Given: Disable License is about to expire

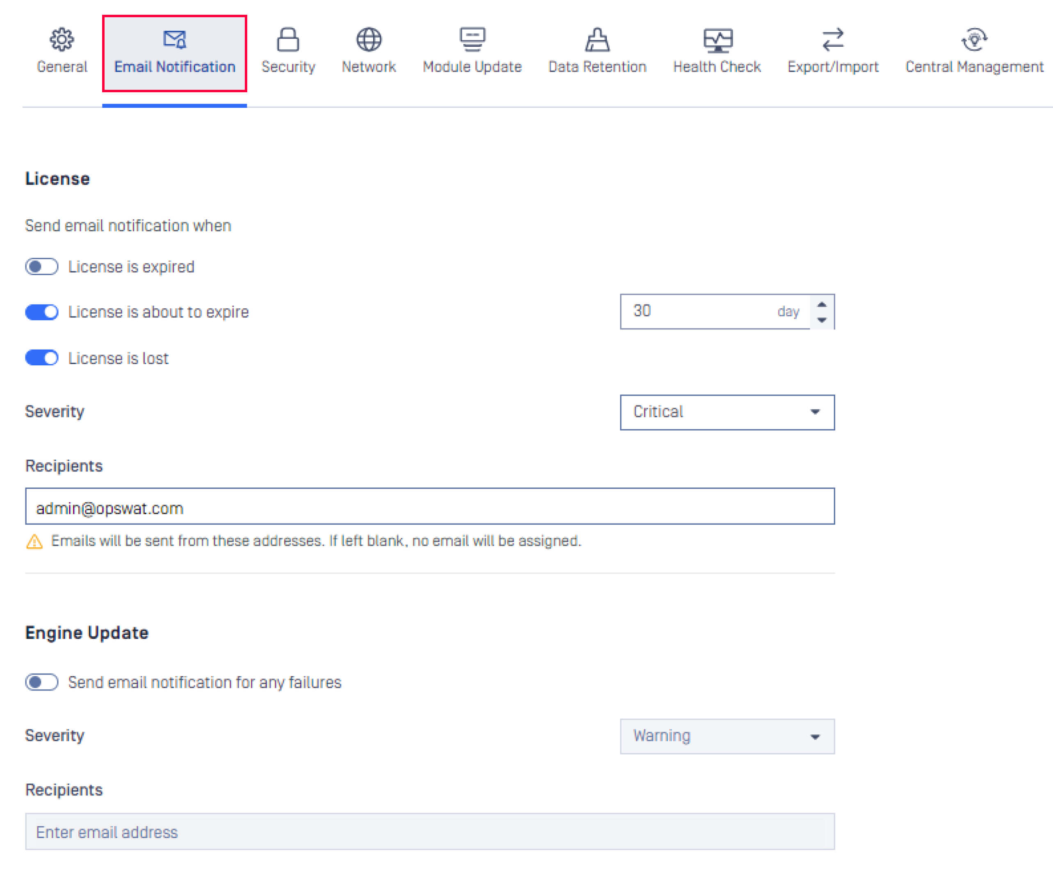Looking at the screenshot, I should click(x=41, y=312).
